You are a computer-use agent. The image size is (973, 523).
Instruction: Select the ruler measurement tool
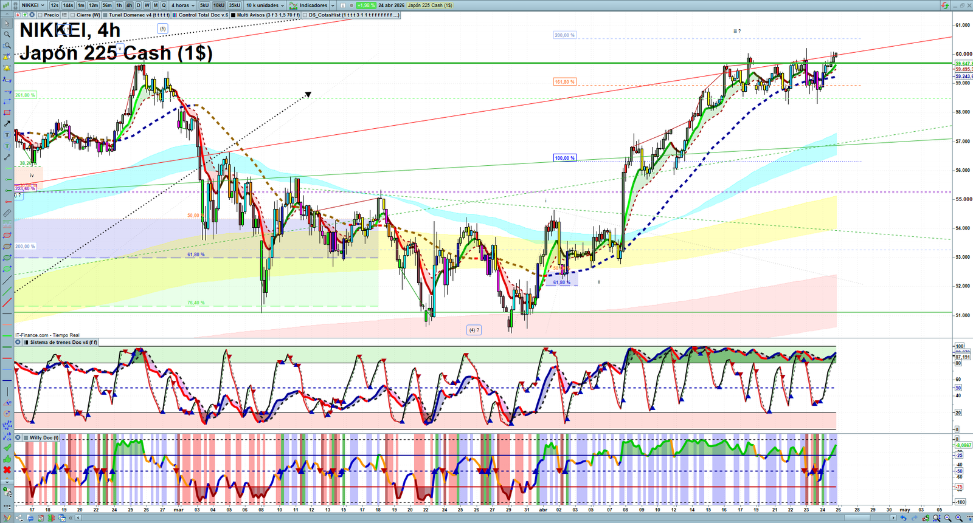click(7, 213)
